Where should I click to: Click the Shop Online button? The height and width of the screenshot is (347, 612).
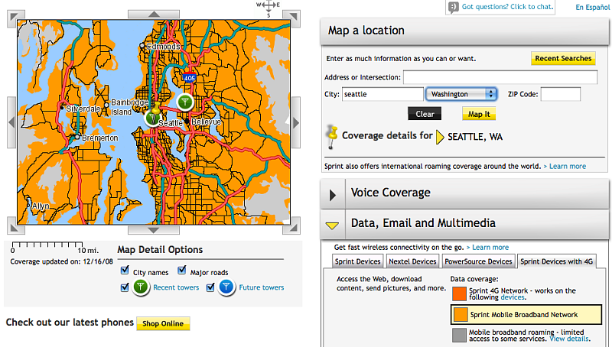tap(163, 323)
